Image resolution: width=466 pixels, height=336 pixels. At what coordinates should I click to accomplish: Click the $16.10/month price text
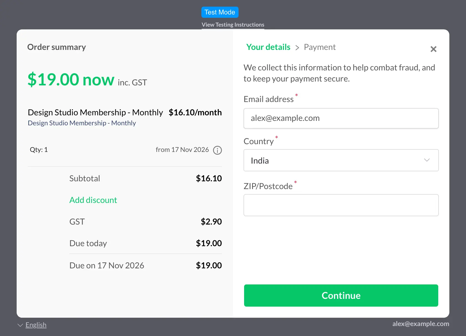pos(195,112)
